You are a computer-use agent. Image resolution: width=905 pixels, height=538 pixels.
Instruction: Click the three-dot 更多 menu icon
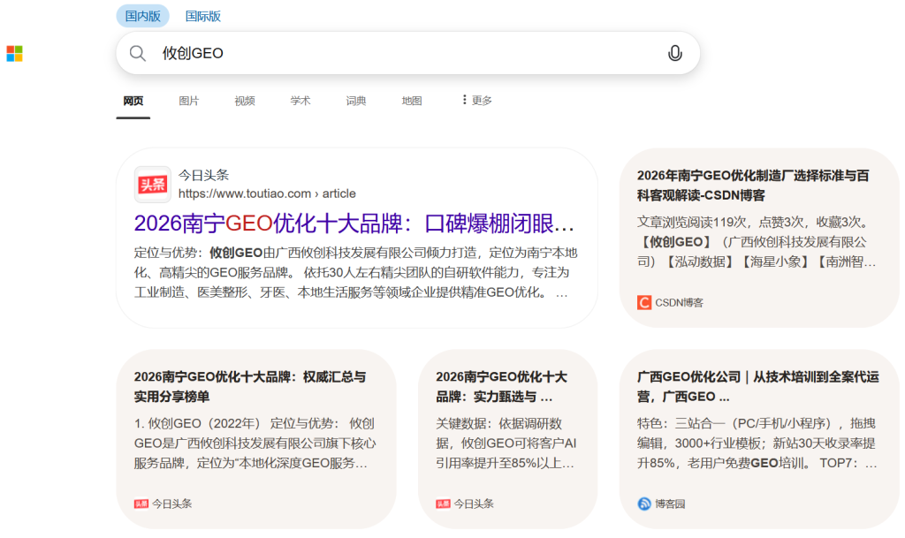point(464,100)
